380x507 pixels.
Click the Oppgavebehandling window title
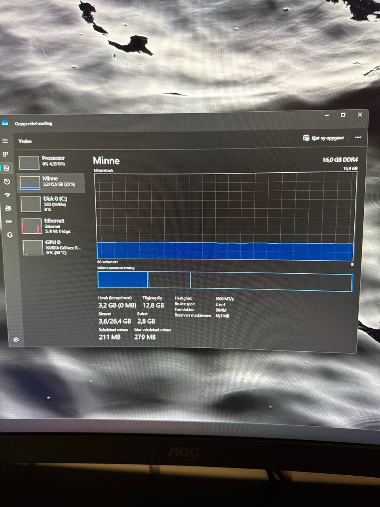[x=34, y=124]
